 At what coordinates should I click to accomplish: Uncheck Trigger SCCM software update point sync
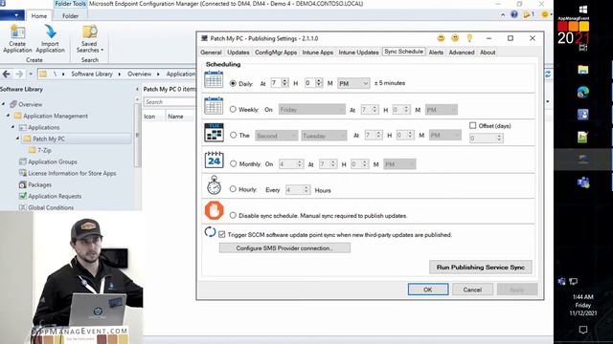(x=221, y=234)
